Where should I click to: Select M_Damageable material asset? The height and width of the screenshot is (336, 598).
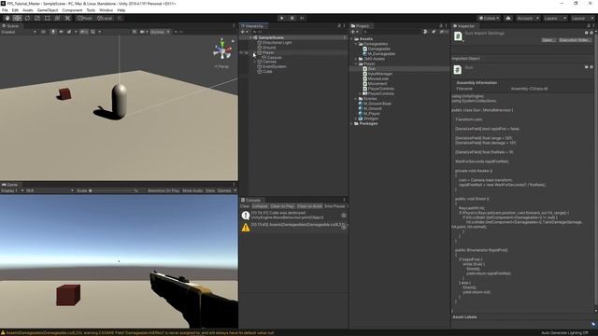coord(381,54)
